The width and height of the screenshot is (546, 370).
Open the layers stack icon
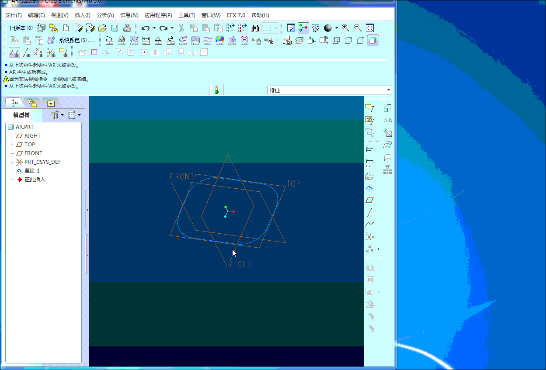(299, 40)
